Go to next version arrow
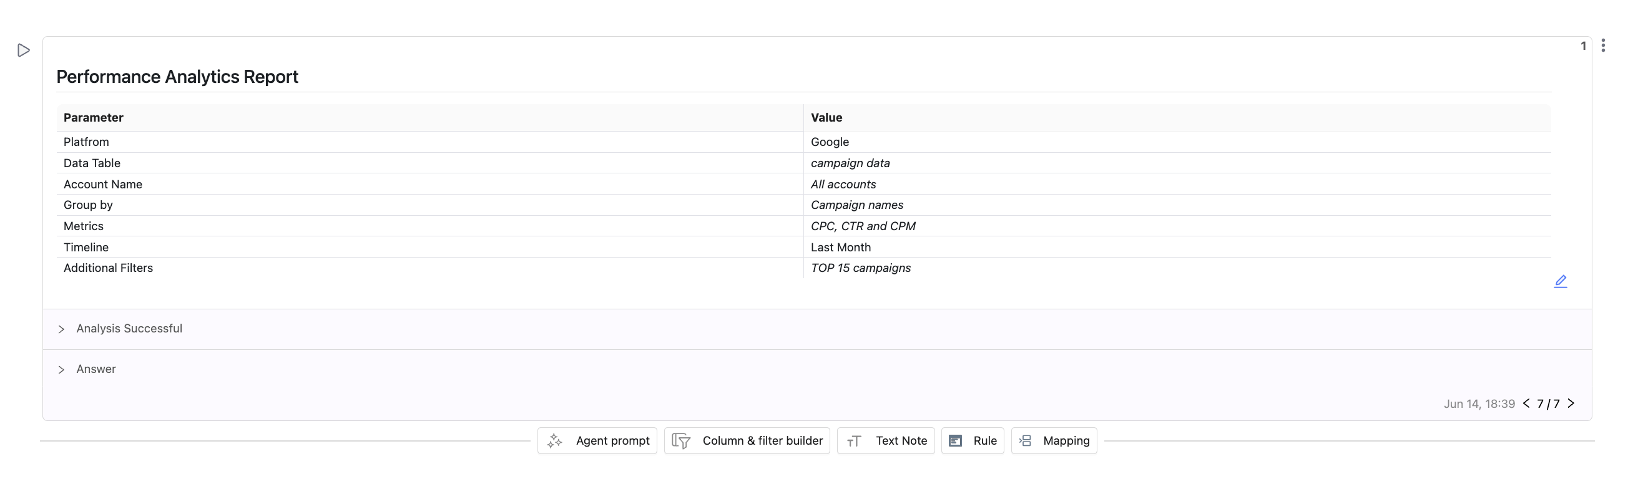 click(1571, 404)
